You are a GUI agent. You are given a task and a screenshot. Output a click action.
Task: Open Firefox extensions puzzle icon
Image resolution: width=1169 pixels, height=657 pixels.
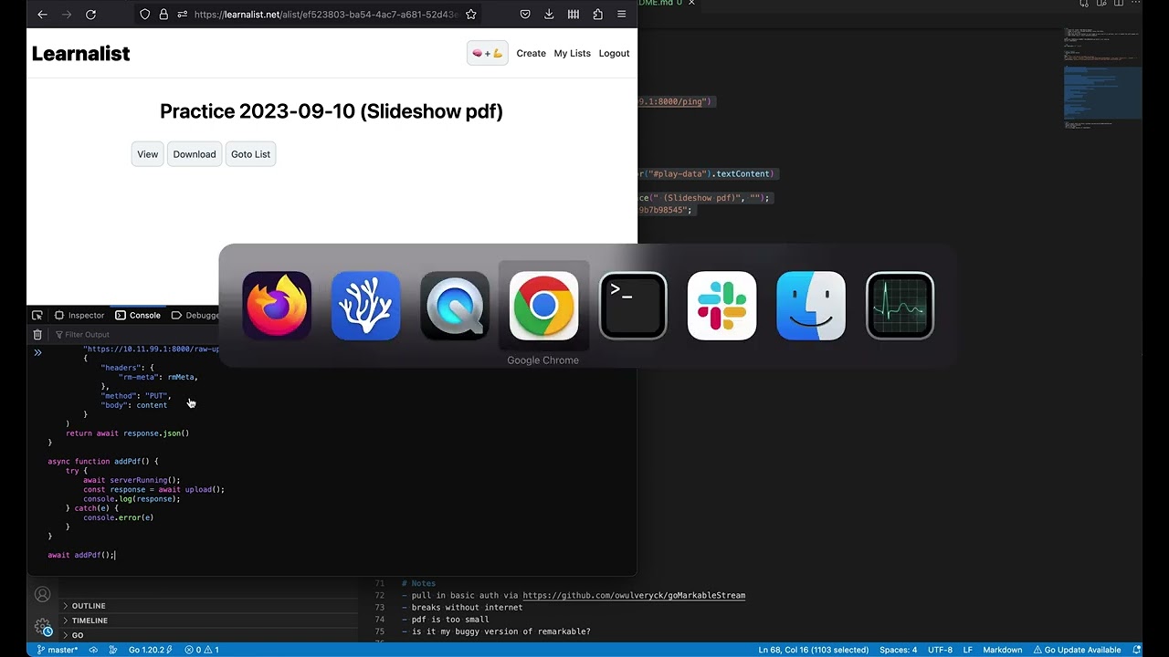pos(597,15)
